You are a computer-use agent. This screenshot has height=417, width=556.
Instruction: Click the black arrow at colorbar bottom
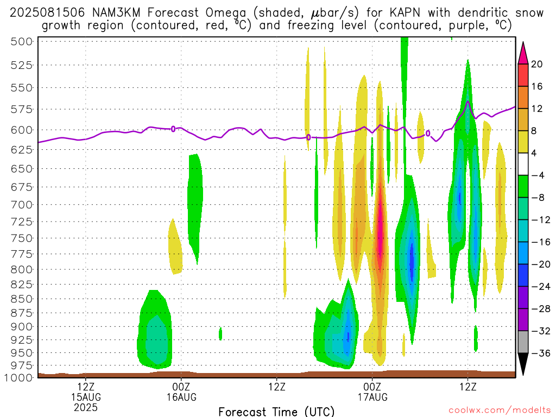[523, 364]
